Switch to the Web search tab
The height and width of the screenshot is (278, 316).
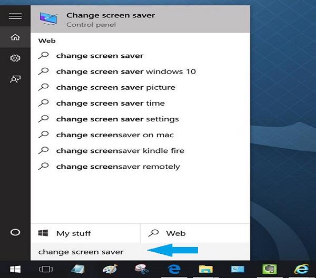point(195,233)
